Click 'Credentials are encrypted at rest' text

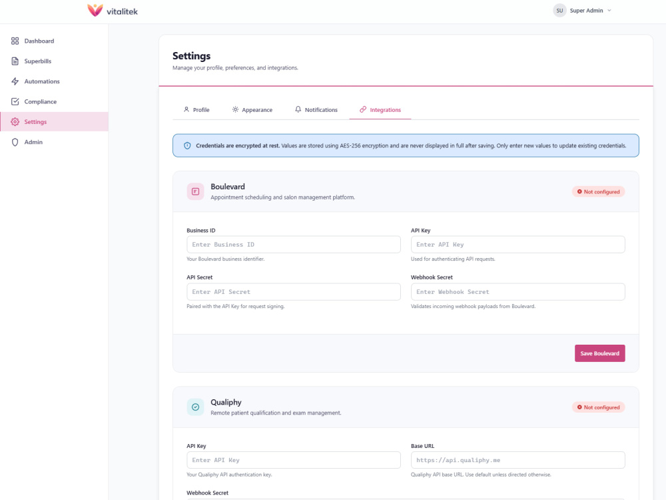pos(238,145)
